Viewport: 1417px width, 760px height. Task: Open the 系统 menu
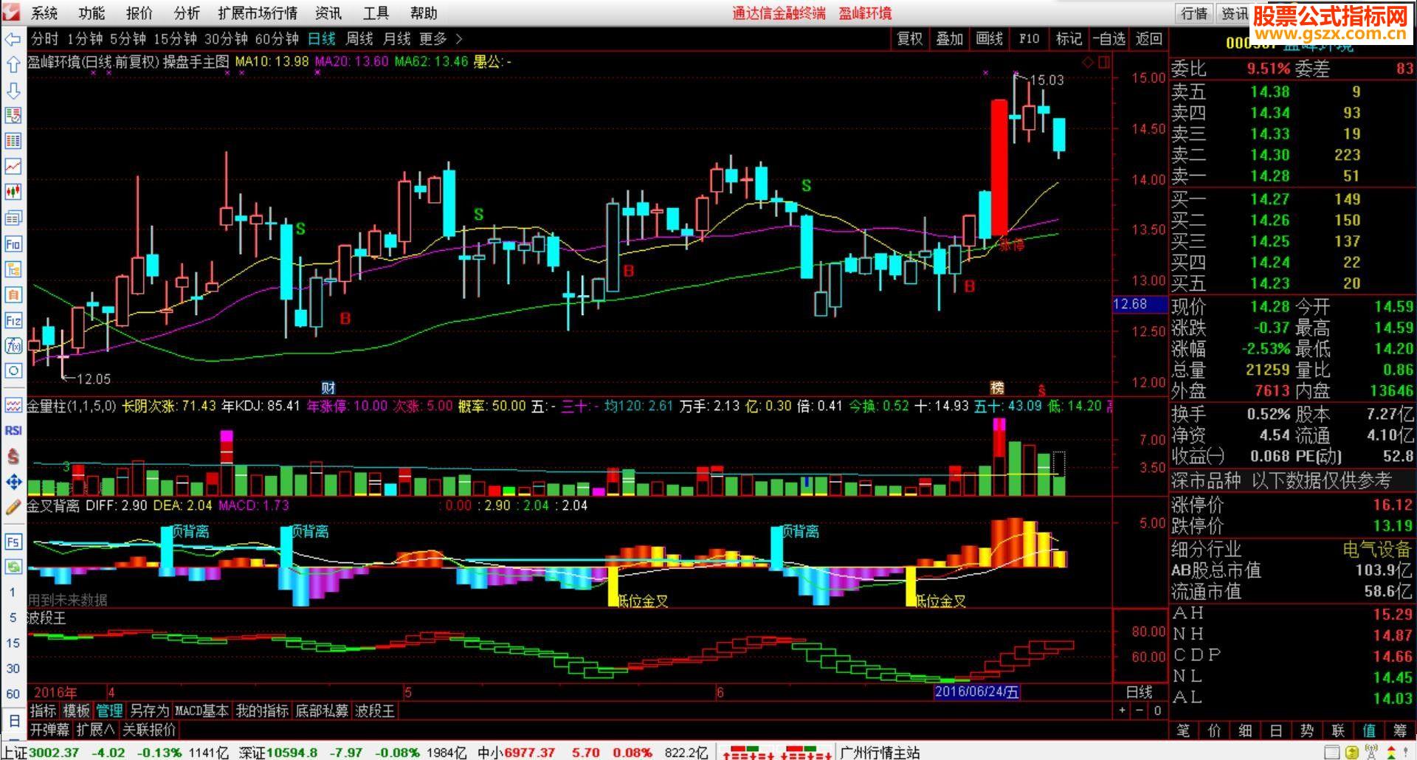pos(44,13)
